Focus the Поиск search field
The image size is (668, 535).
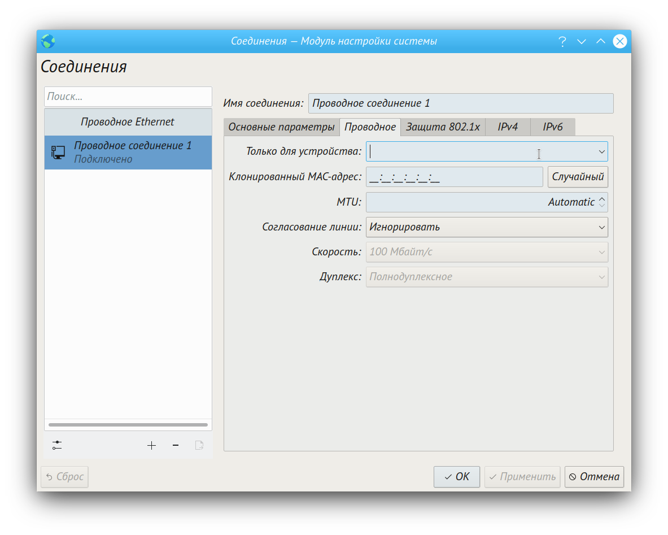(x=128, y=97)
